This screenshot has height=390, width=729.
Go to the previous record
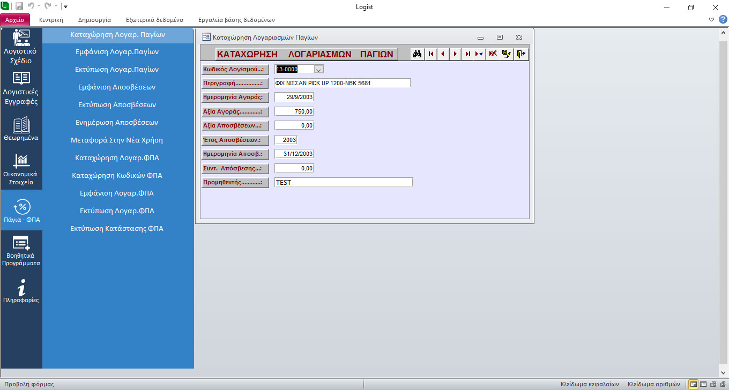pos(443,54)
